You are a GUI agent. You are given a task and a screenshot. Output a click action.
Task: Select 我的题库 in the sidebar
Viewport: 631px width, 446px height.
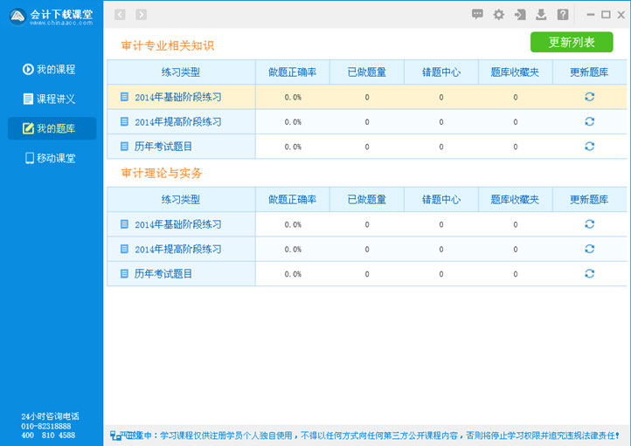click(51, 128)
